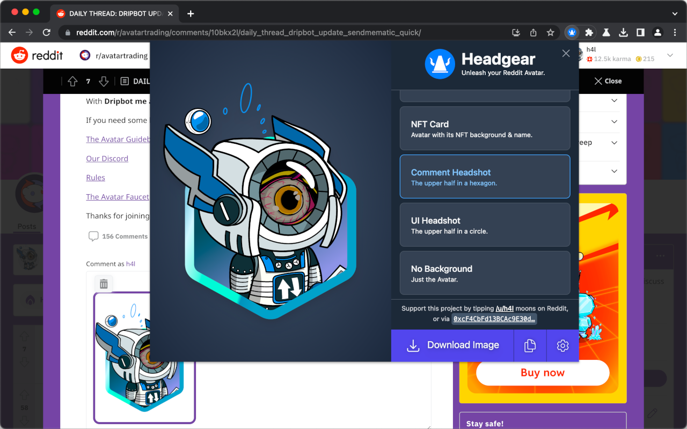The width and height of the screenshot is (687, 429).
Task: Open the browser downloads icon
Action: pos(623,32)
